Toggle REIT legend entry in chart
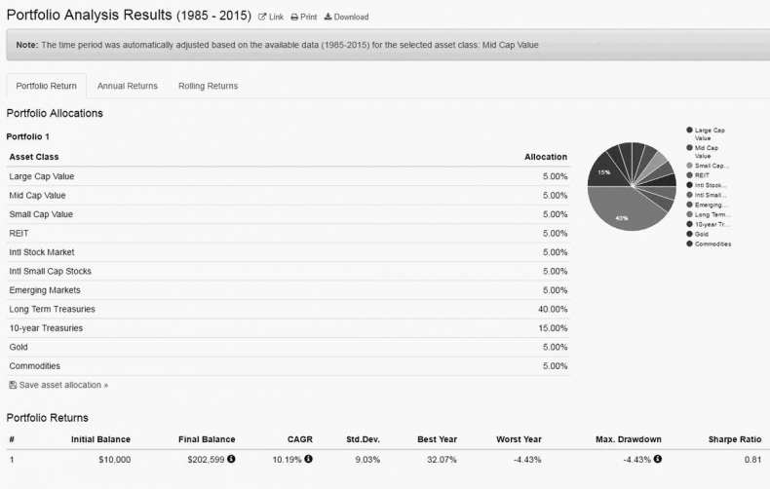770x489 pixels. (x=690, y=175)
